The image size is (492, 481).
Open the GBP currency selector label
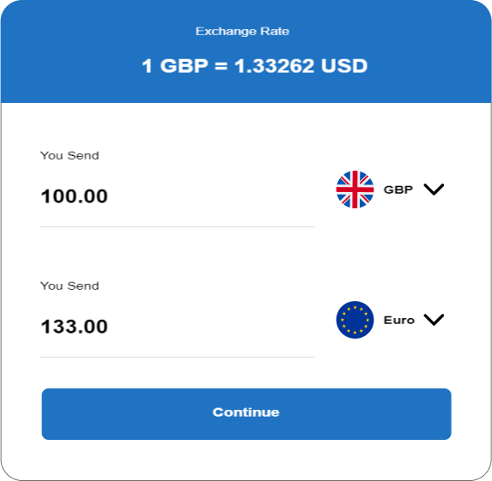(398, 189)
